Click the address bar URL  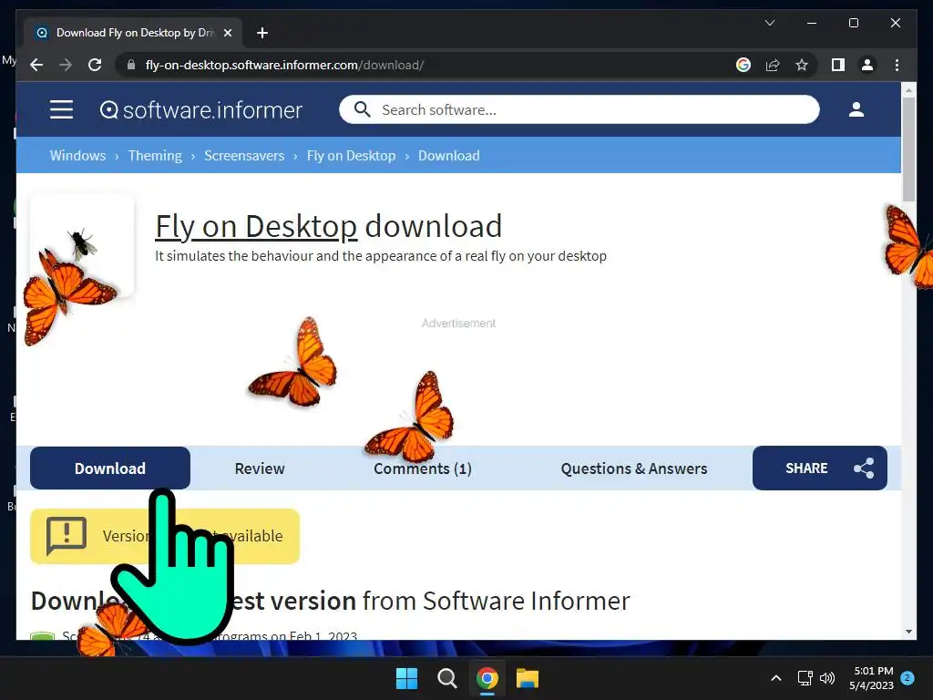pyautogui.click(x=284, y=65)
